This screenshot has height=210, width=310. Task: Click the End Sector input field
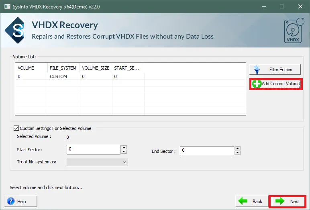(207, 150)
